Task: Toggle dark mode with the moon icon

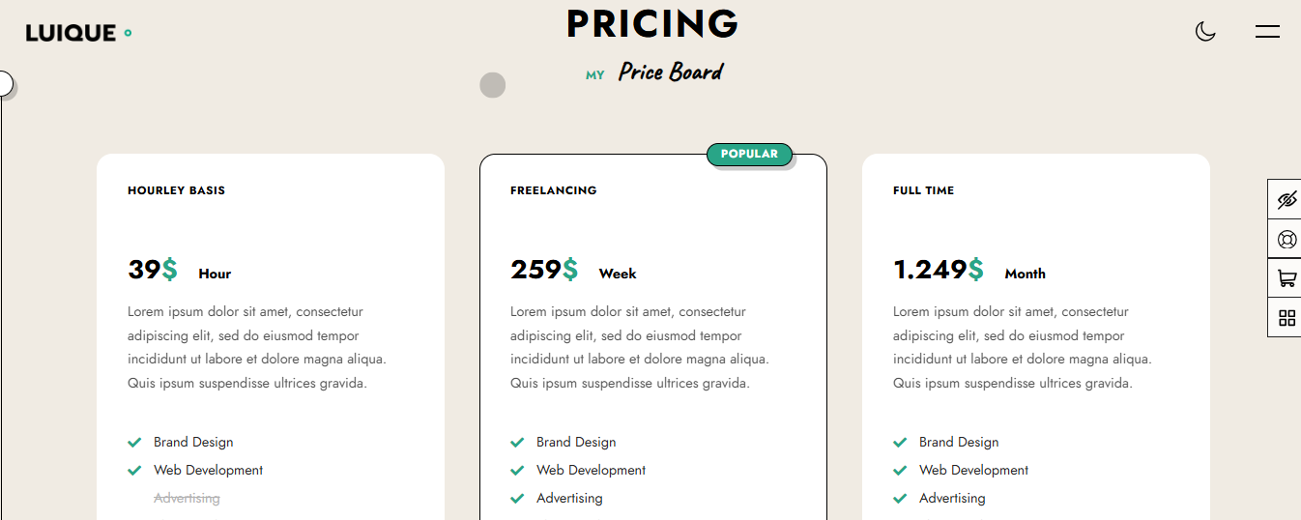Action: [x=1204, y=32]
